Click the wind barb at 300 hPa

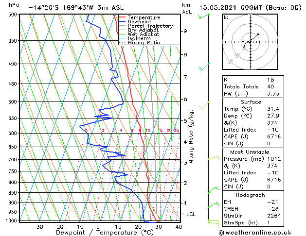[x=203, y=16]
